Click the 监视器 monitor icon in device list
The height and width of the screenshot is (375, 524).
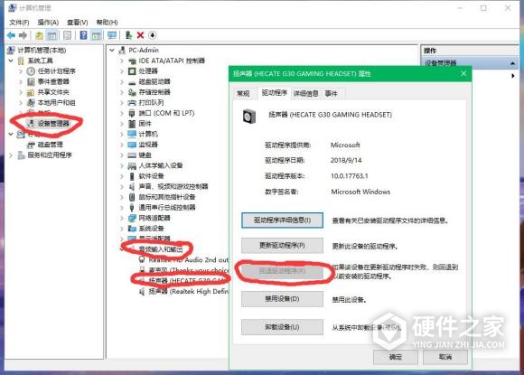coord(132,145)
